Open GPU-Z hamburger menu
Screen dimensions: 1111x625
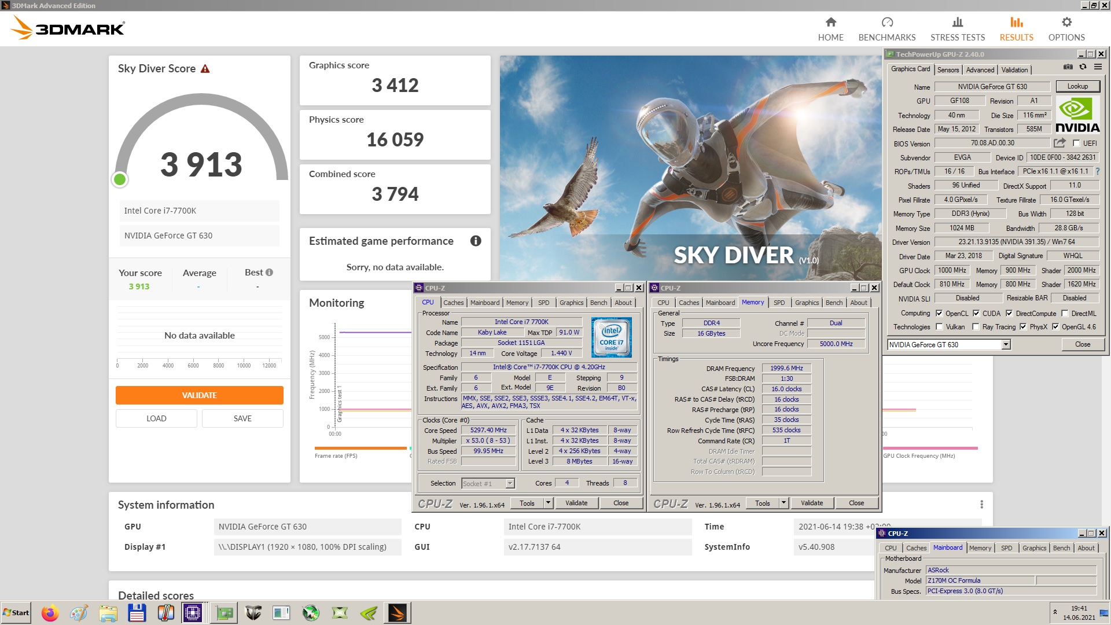point(1098,67)
